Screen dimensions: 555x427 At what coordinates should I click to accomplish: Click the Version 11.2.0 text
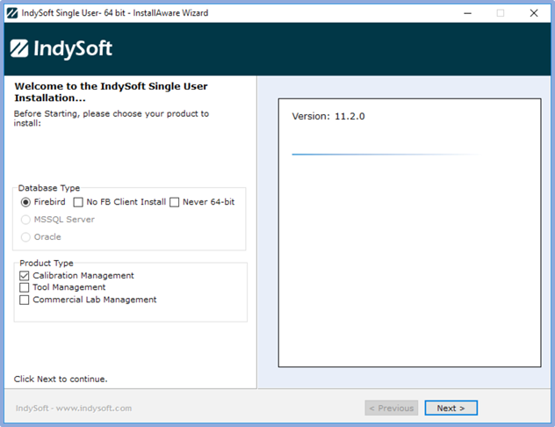(328, 116)
